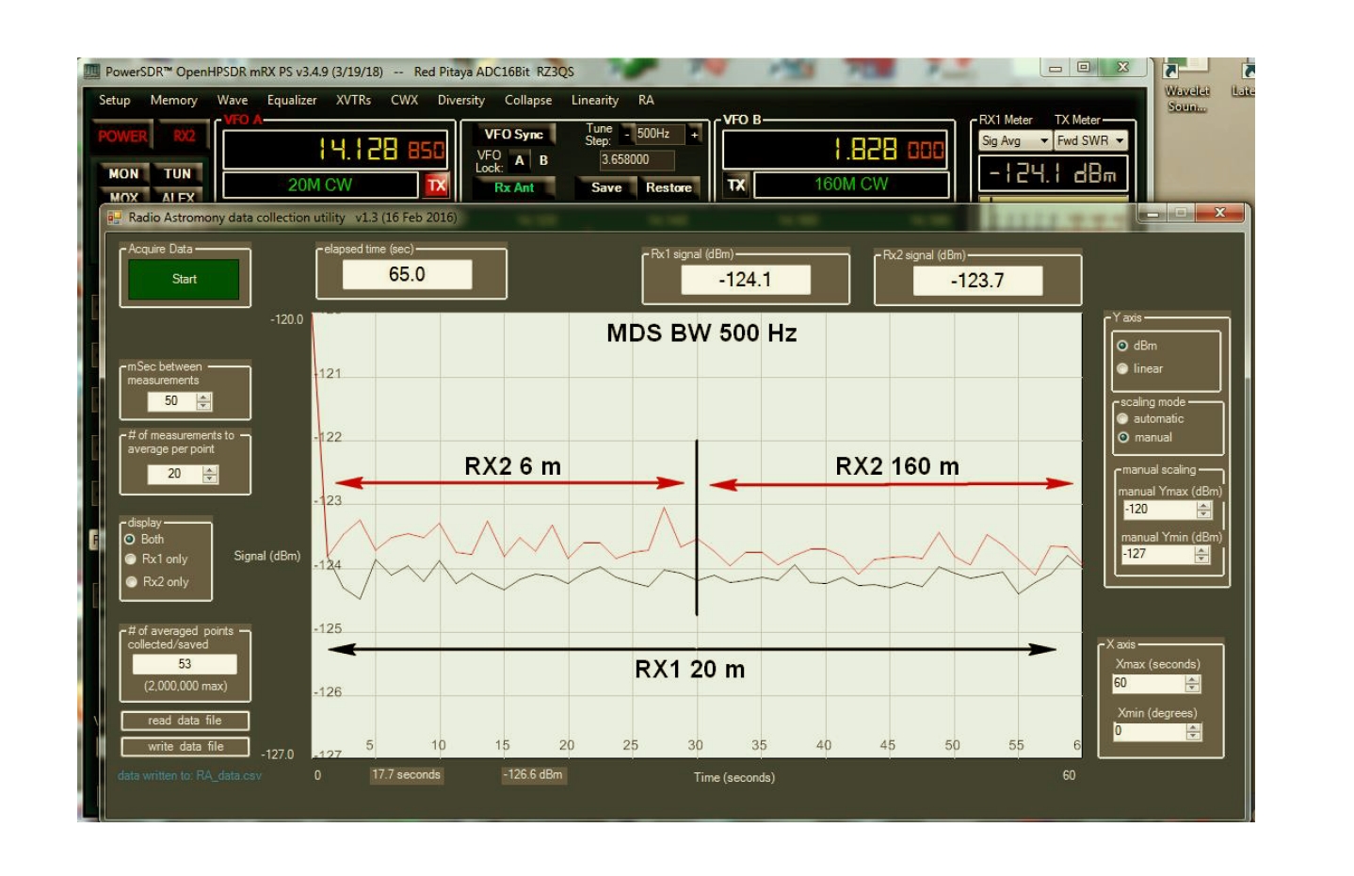Click the manual Ymin stepper arrows

pyautogui.click(x=1201, y=555)
